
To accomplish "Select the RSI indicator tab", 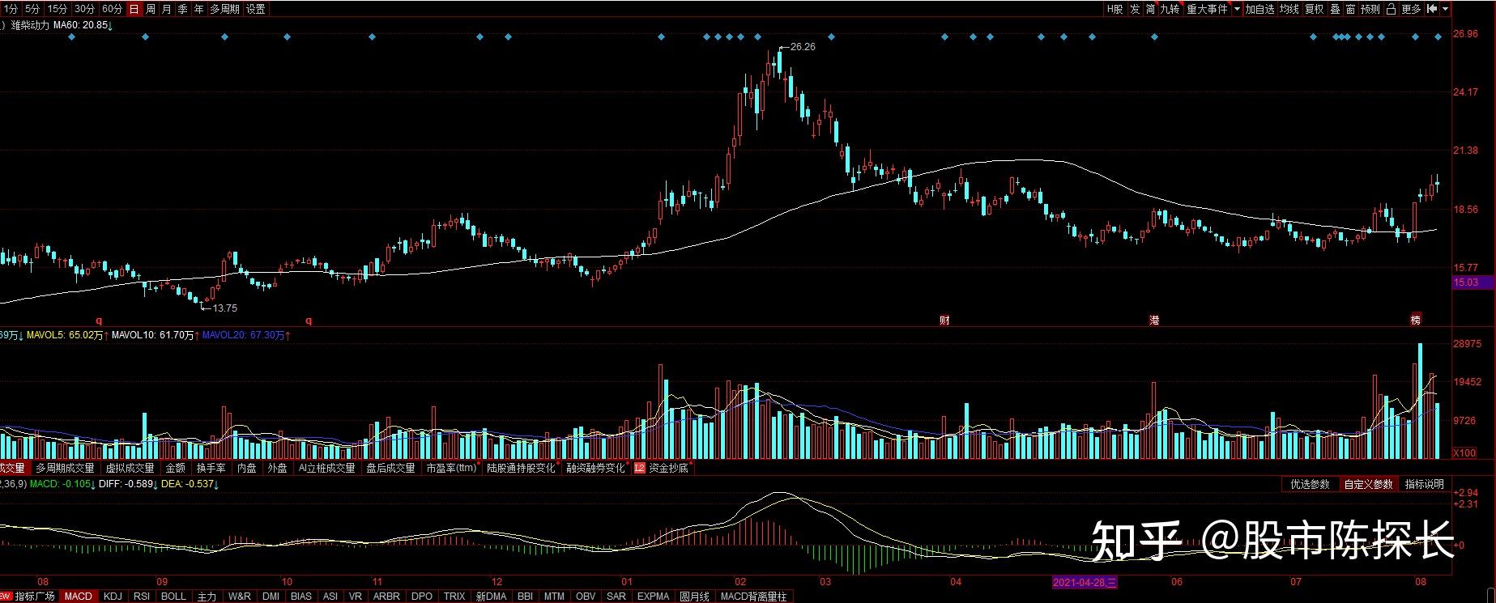I will click(x=142, y=597).
